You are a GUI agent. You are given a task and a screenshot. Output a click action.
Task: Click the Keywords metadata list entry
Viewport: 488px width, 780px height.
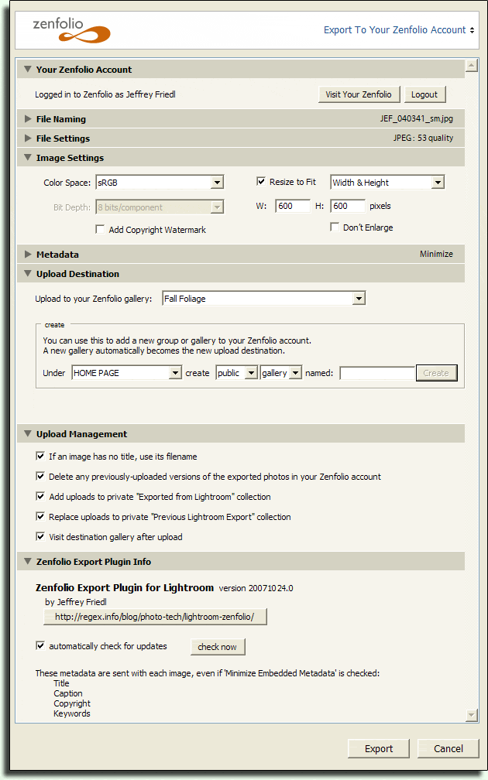[72, 713]
